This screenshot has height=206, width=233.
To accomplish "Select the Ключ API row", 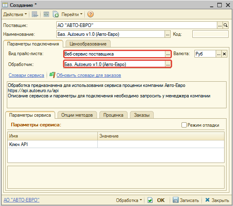I will point(116,144).
